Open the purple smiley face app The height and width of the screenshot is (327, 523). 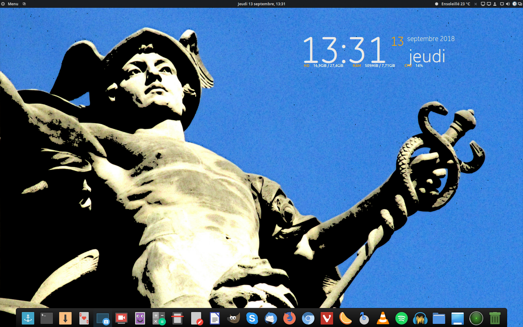(x=140, y=318)
